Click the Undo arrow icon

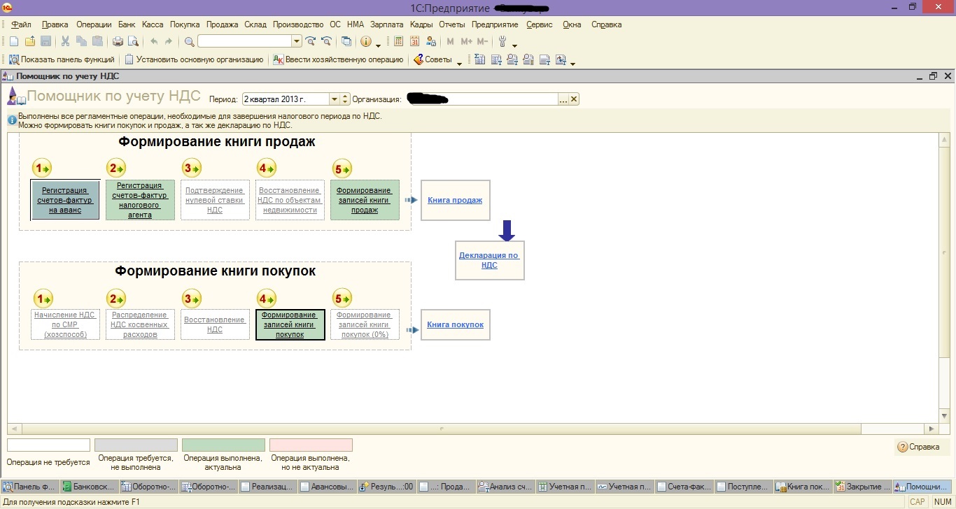point(154,42)
